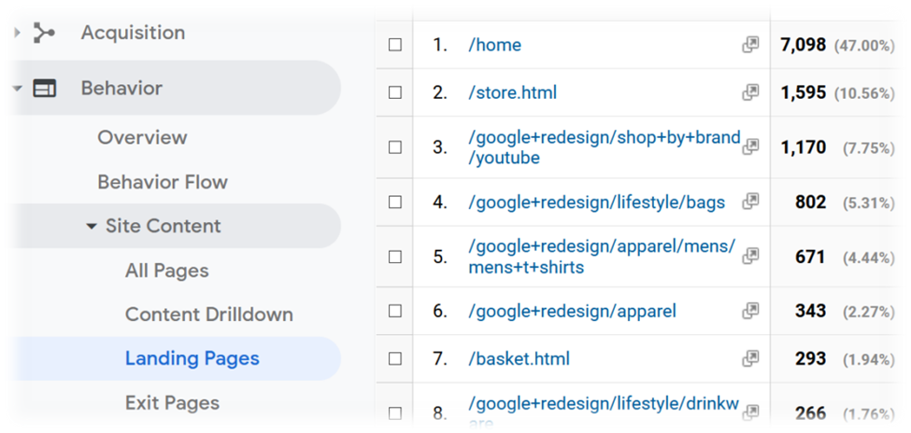The width and height of the screenshot is (911, 433).
Task: Open mens+t+shirts page via external icon
Action: click(750, 256)
